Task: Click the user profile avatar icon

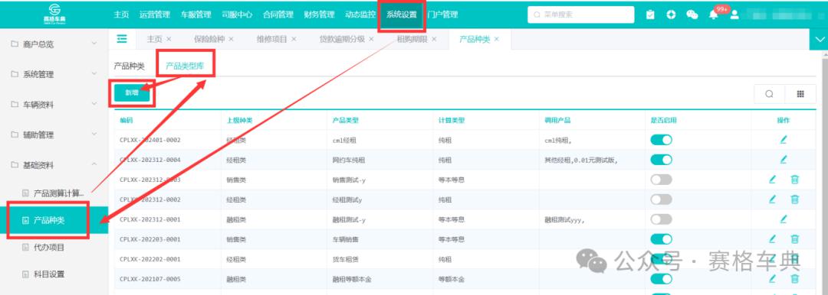Action: (x=734, y=15)
